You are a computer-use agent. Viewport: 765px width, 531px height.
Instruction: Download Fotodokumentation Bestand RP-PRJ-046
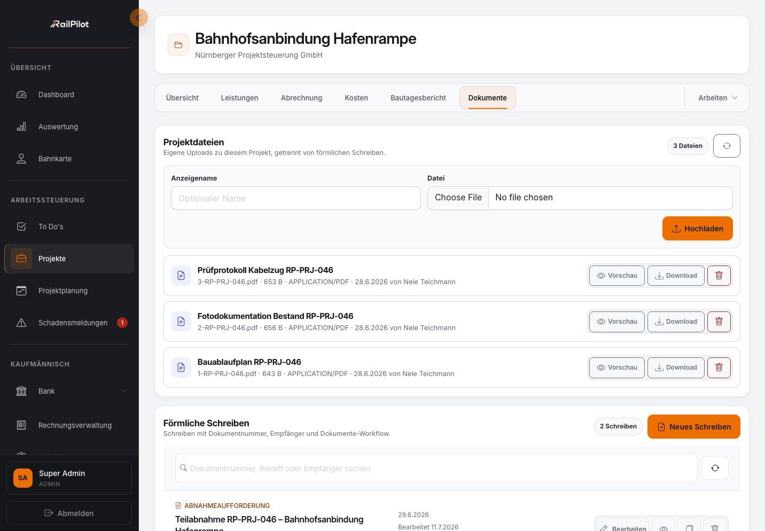coord(676,322)
